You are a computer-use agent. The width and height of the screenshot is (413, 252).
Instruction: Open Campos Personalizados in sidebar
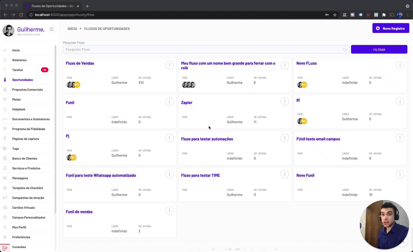(x=29, y=218)
